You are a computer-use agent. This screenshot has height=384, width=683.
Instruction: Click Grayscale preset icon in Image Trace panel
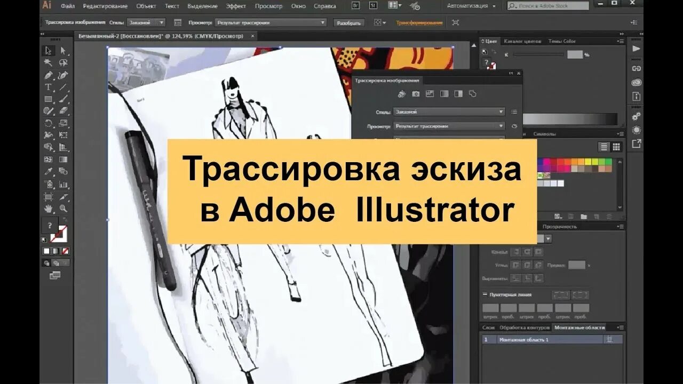point(444,94)
